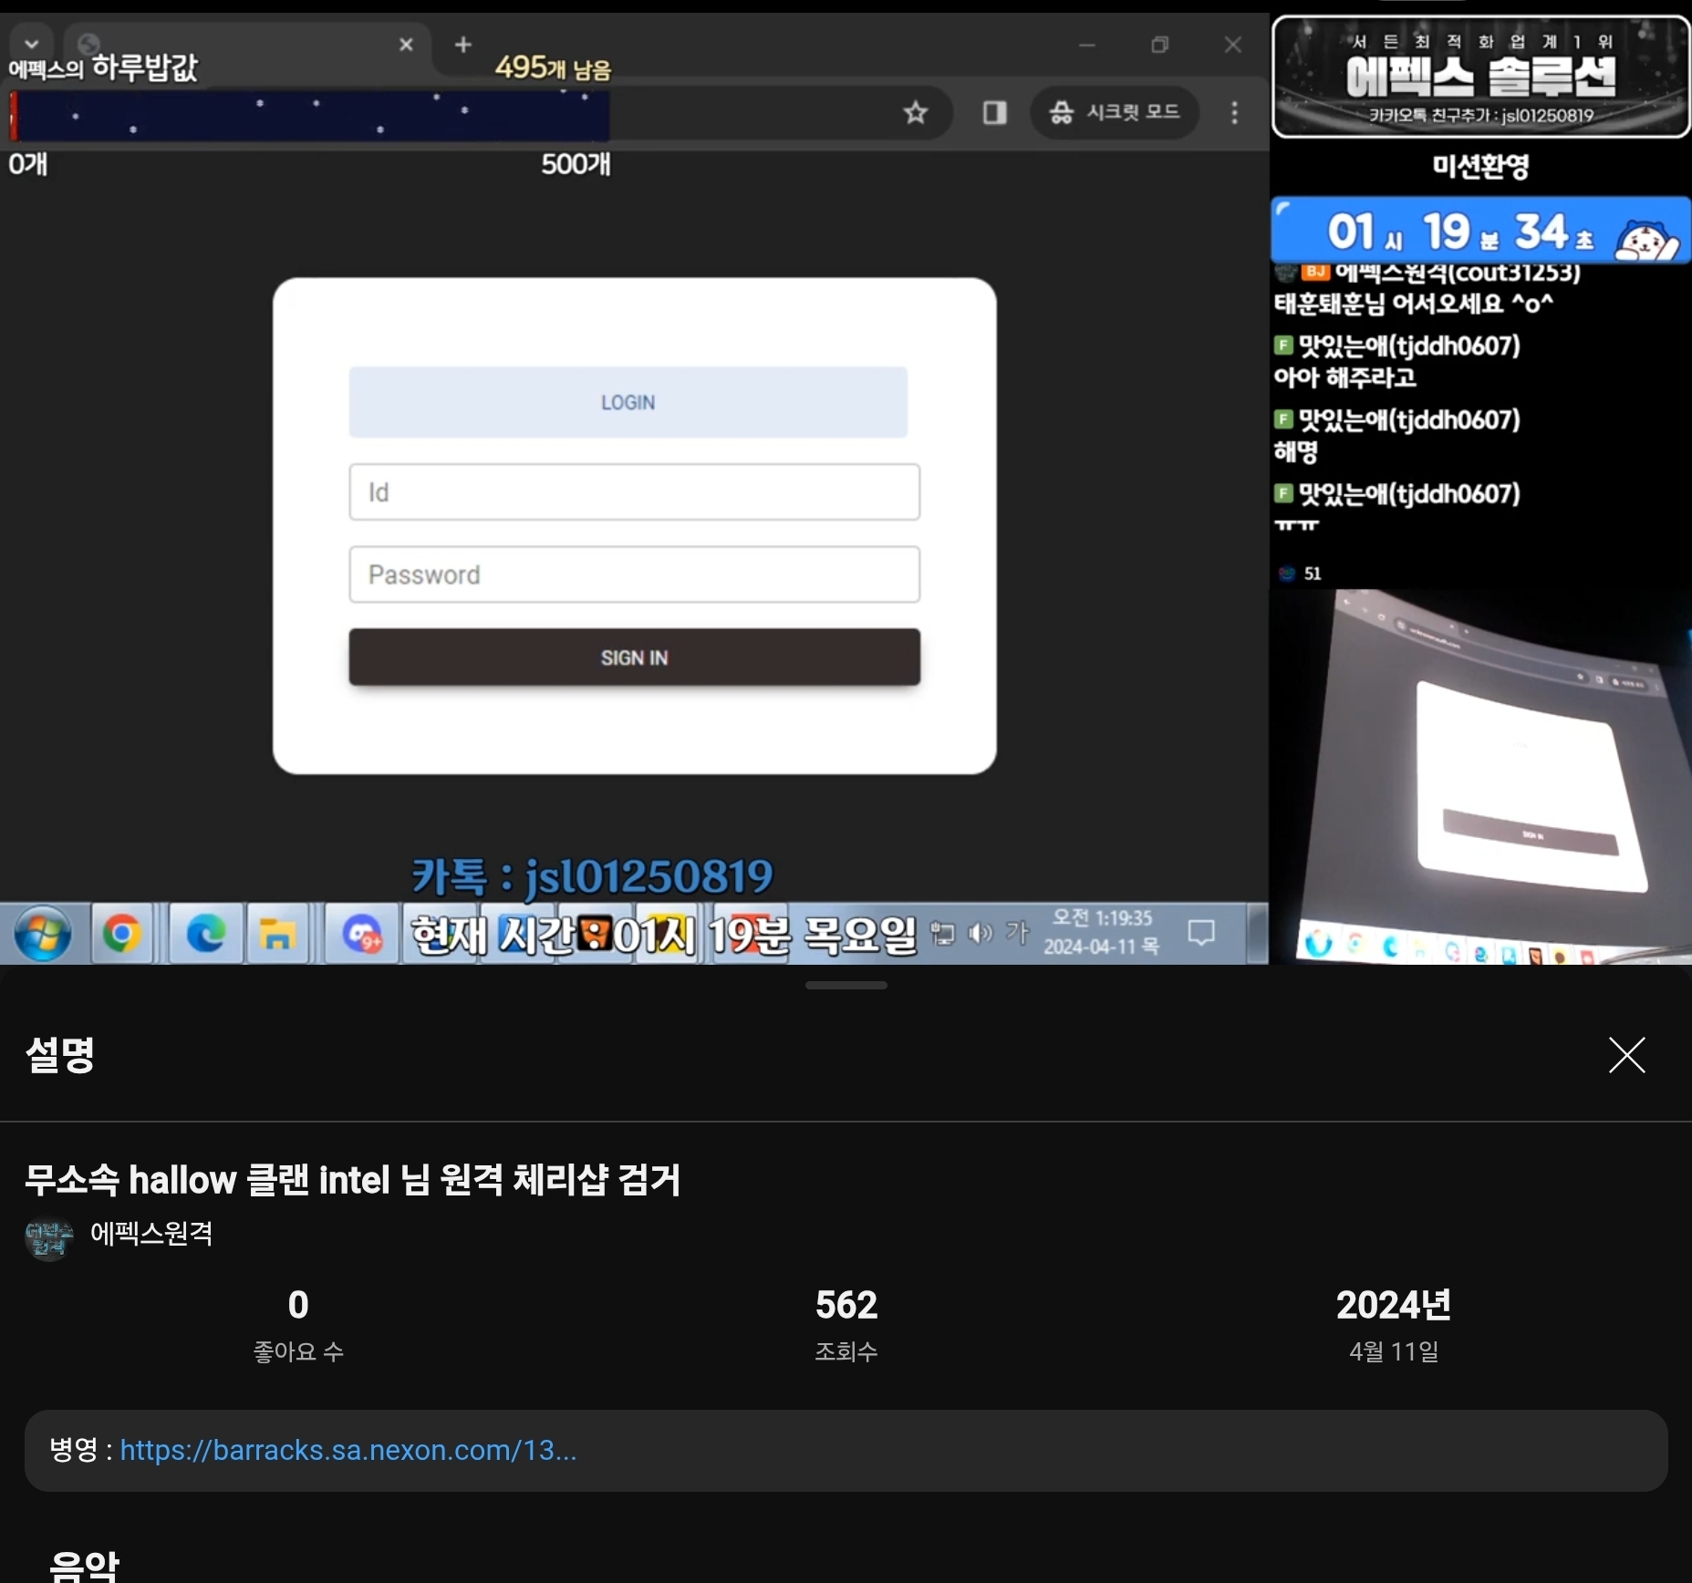Click the 하루밥값 progress bar
Image resolution: width=1692 pixels, height=1583 pixels.
(310, 116)
